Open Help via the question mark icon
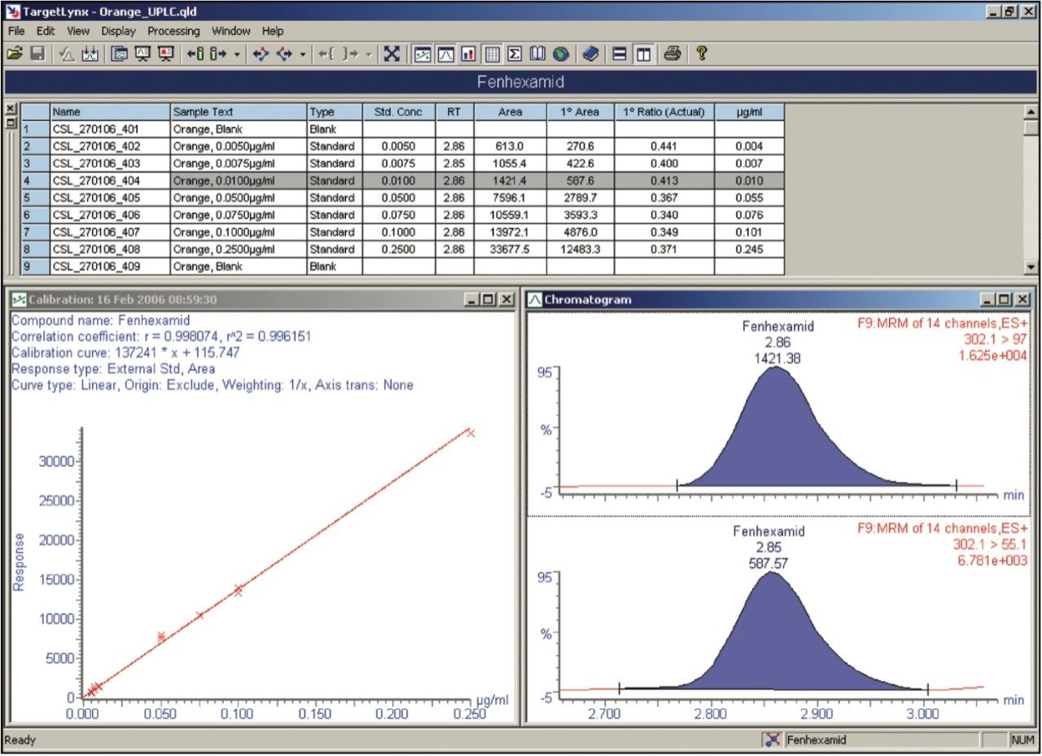 pos(701,54)
